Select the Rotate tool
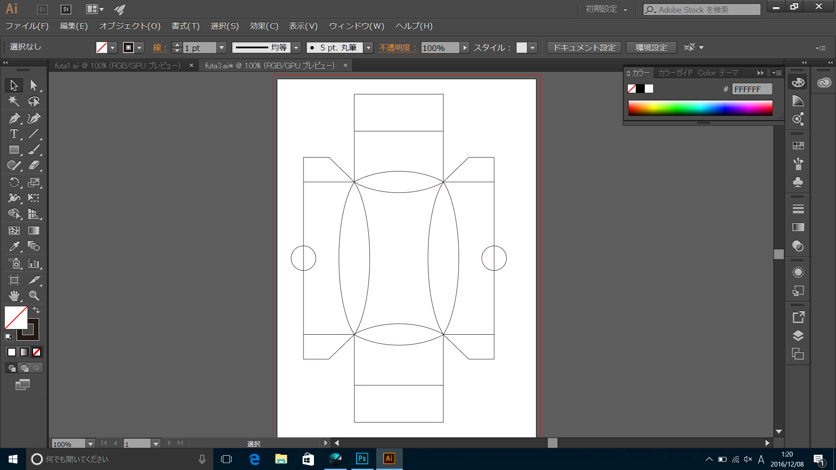Viewport: 836px width, 470px height. pyautogui.click(x=14, y=182)
